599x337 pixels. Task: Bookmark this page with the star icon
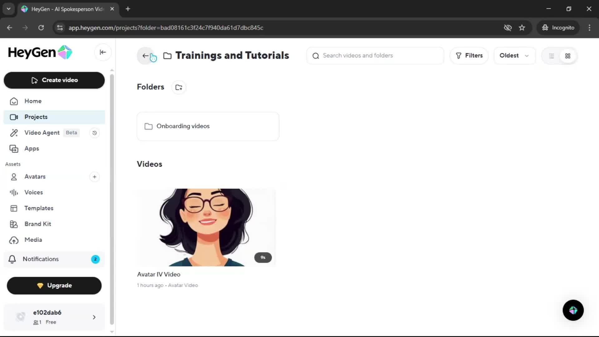[x=522, y=28]
